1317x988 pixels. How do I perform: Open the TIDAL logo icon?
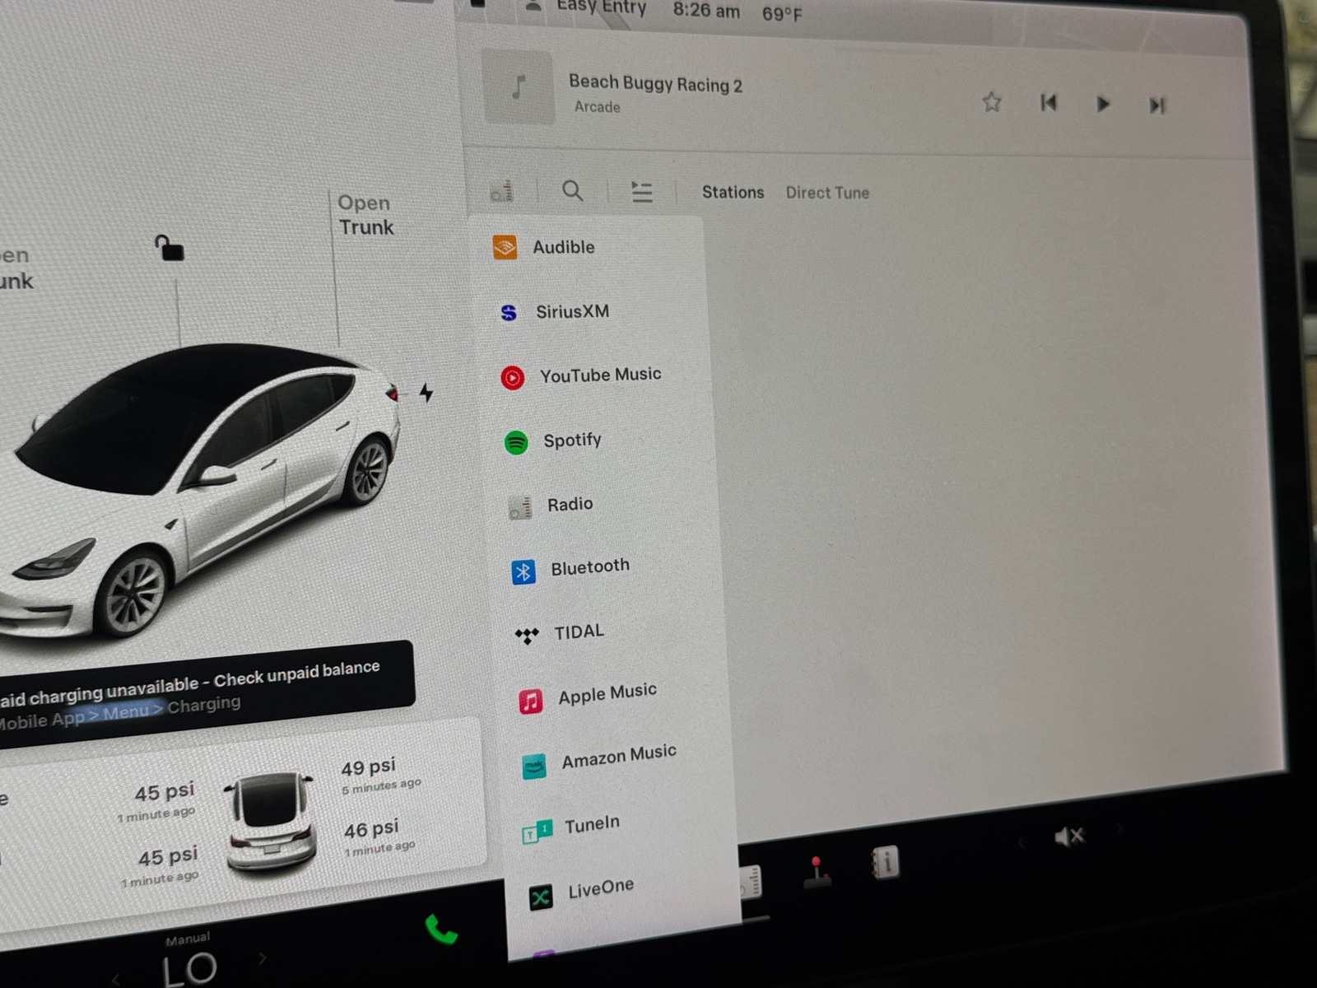[x=527, y=636]
